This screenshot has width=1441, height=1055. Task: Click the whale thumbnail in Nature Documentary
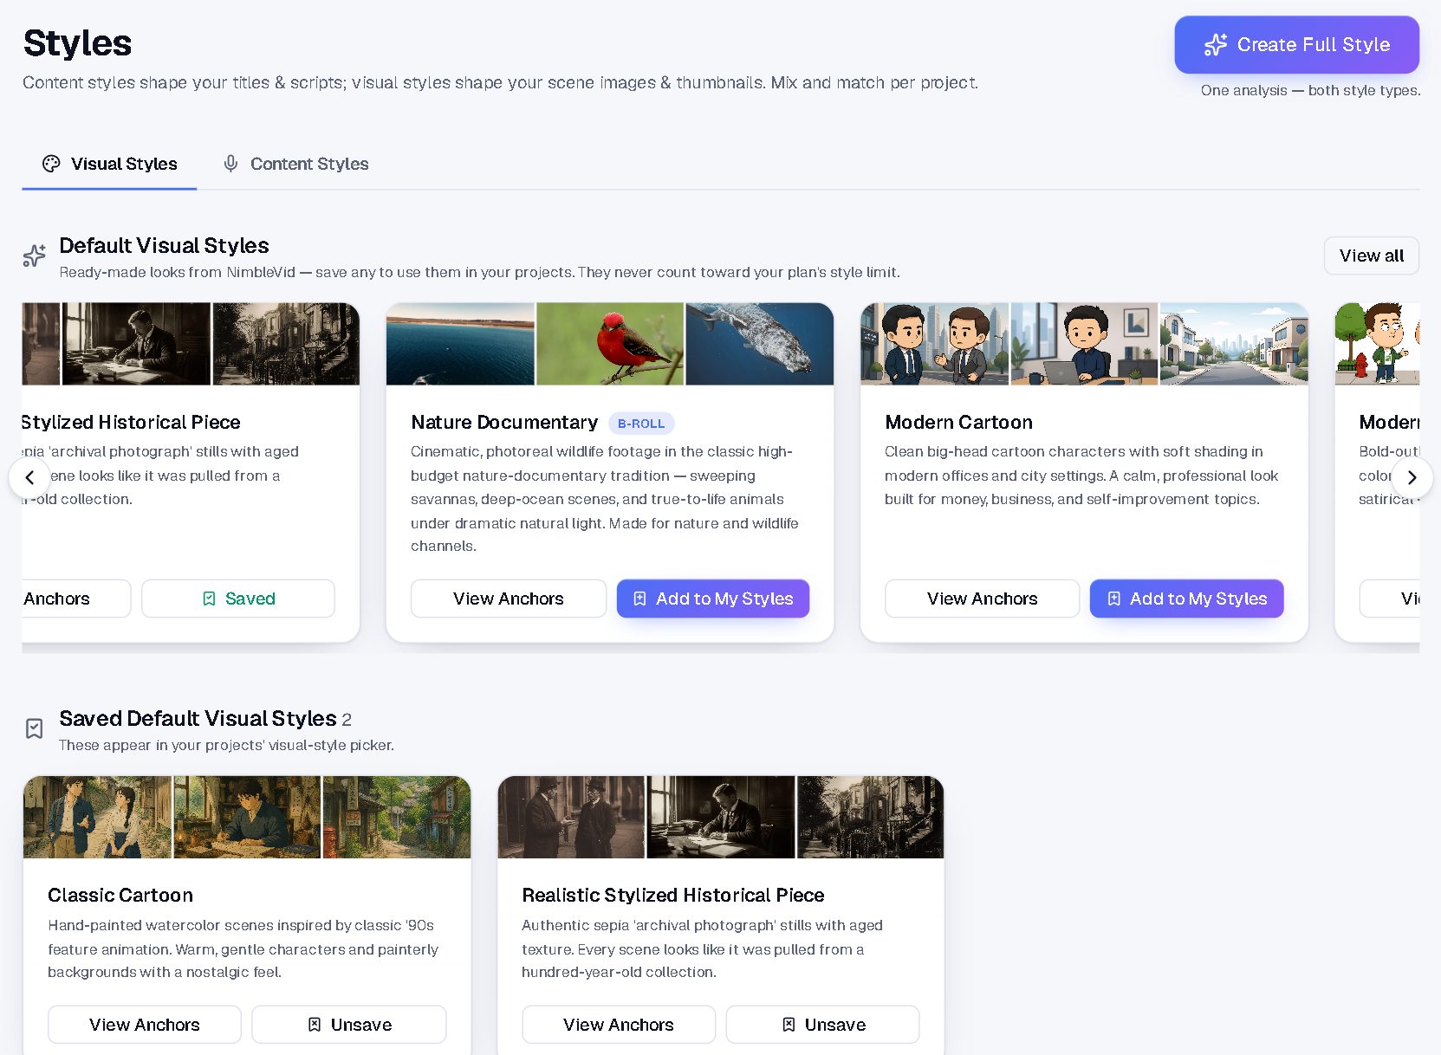(x=760, y=344)
